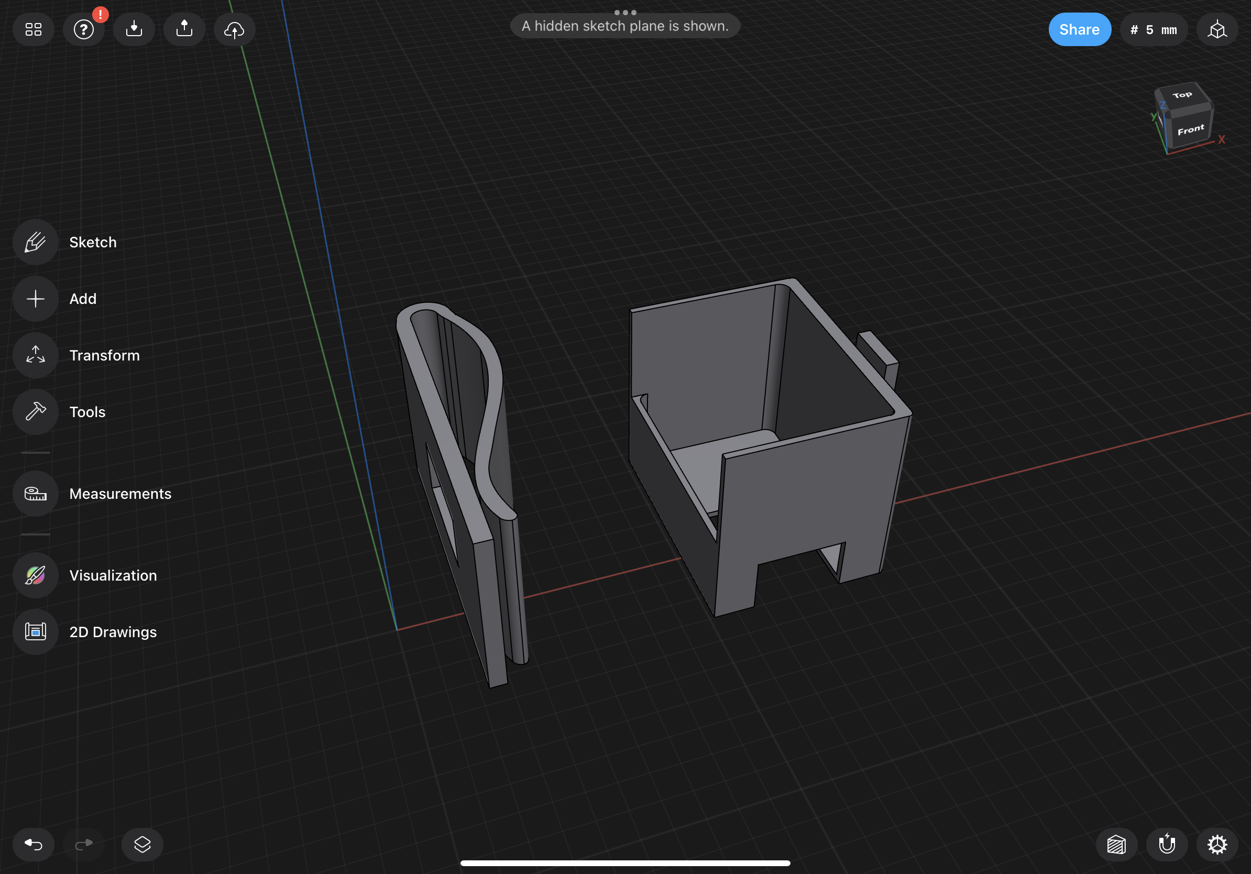
Task: Click the Front face of view cube
Action: click(x=1190, y=130)
